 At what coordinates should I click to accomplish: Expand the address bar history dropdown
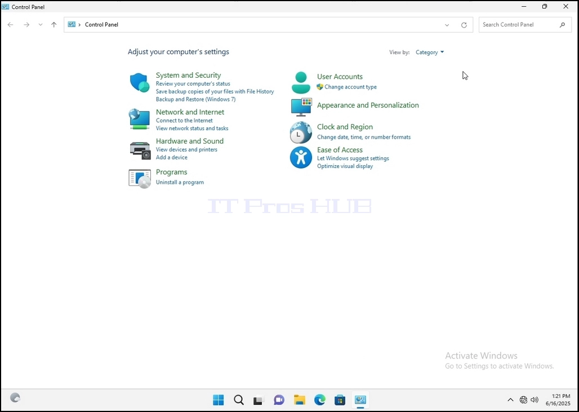[x=447, y=25]
